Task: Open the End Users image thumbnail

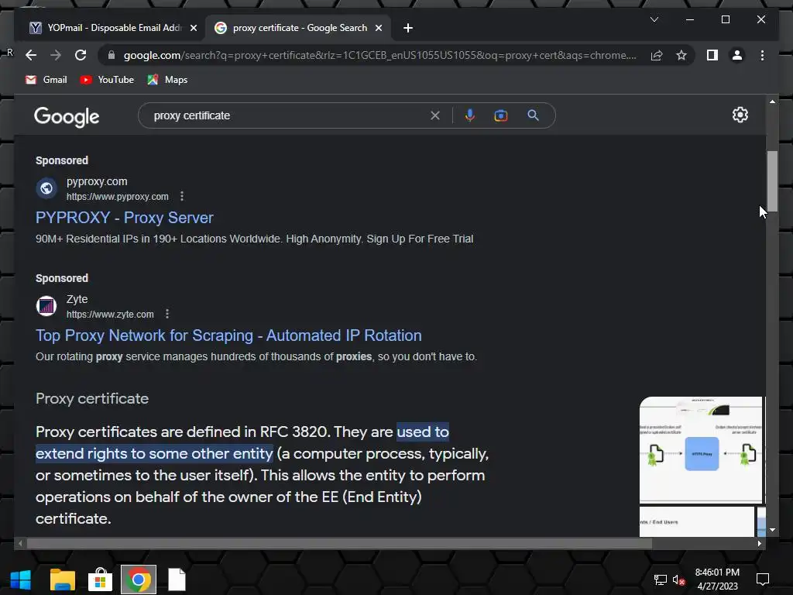Action: (697, 521)
